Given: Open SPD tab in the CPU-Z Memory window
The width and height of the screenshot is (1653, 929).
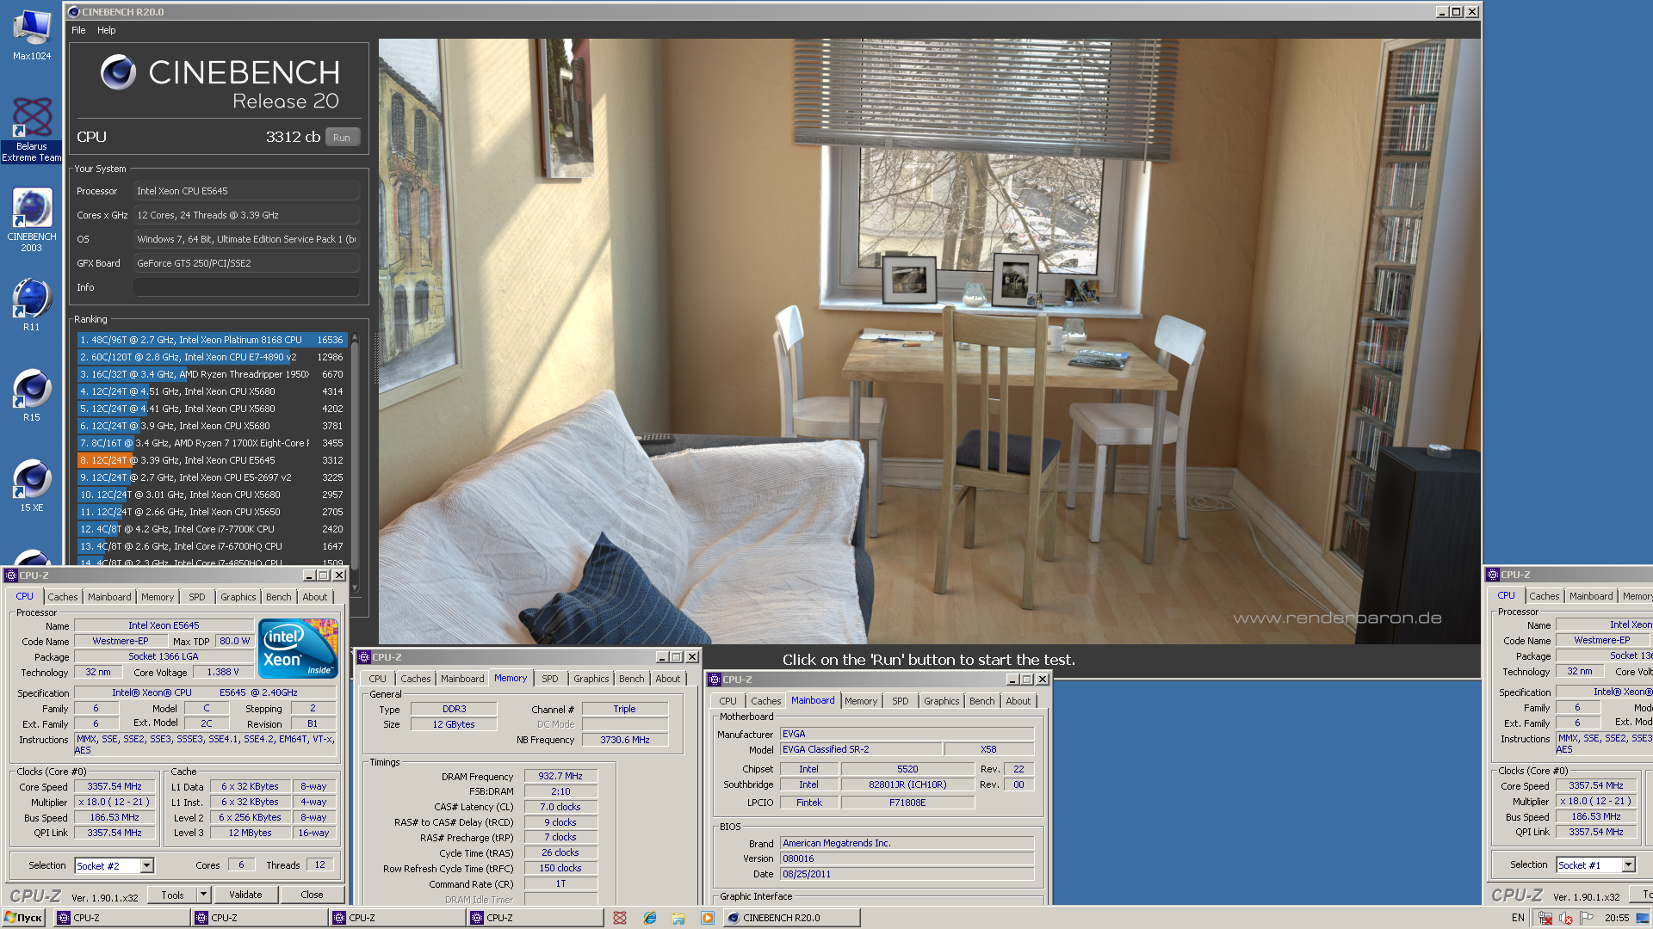Looking at the screenshot, I should (549, 679).
